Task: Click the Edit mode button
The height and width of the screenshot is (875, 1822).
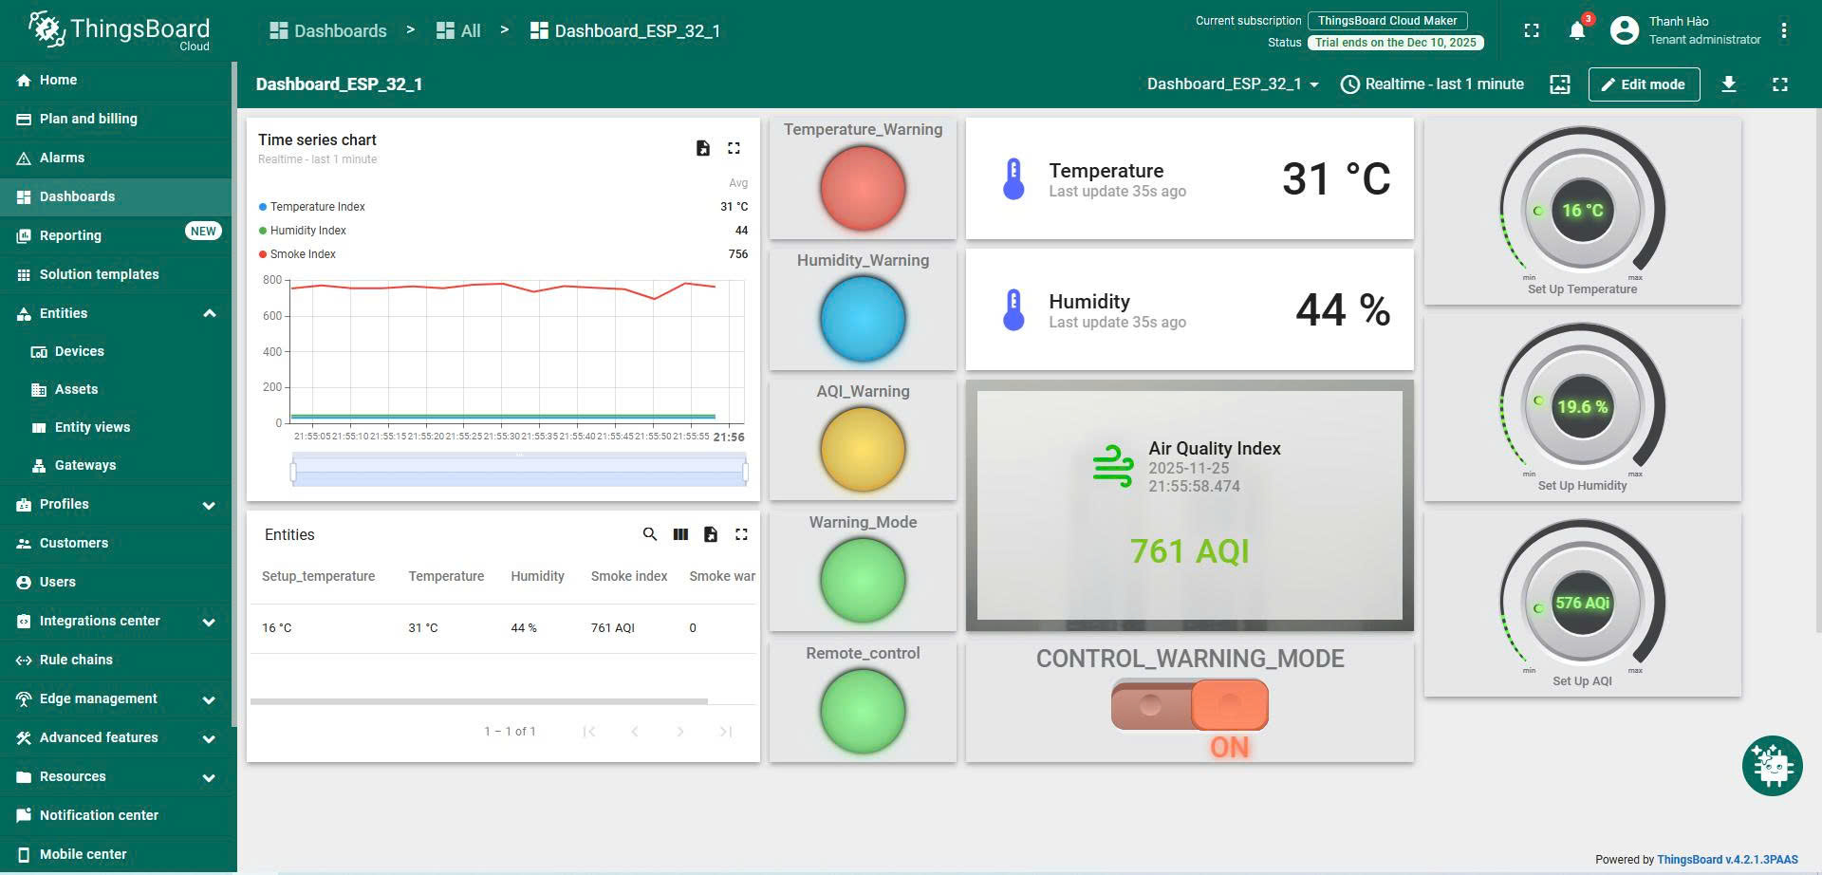Action: pyautogui.click(x=1644, y=84)
